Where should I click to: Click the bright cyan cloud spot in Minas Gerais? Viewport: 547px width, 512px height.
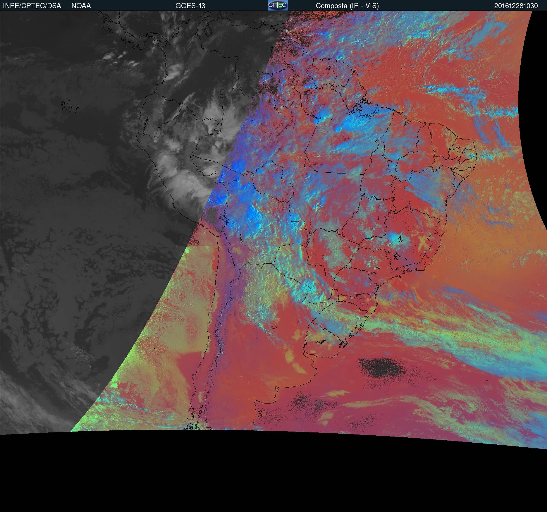(396, 238)
